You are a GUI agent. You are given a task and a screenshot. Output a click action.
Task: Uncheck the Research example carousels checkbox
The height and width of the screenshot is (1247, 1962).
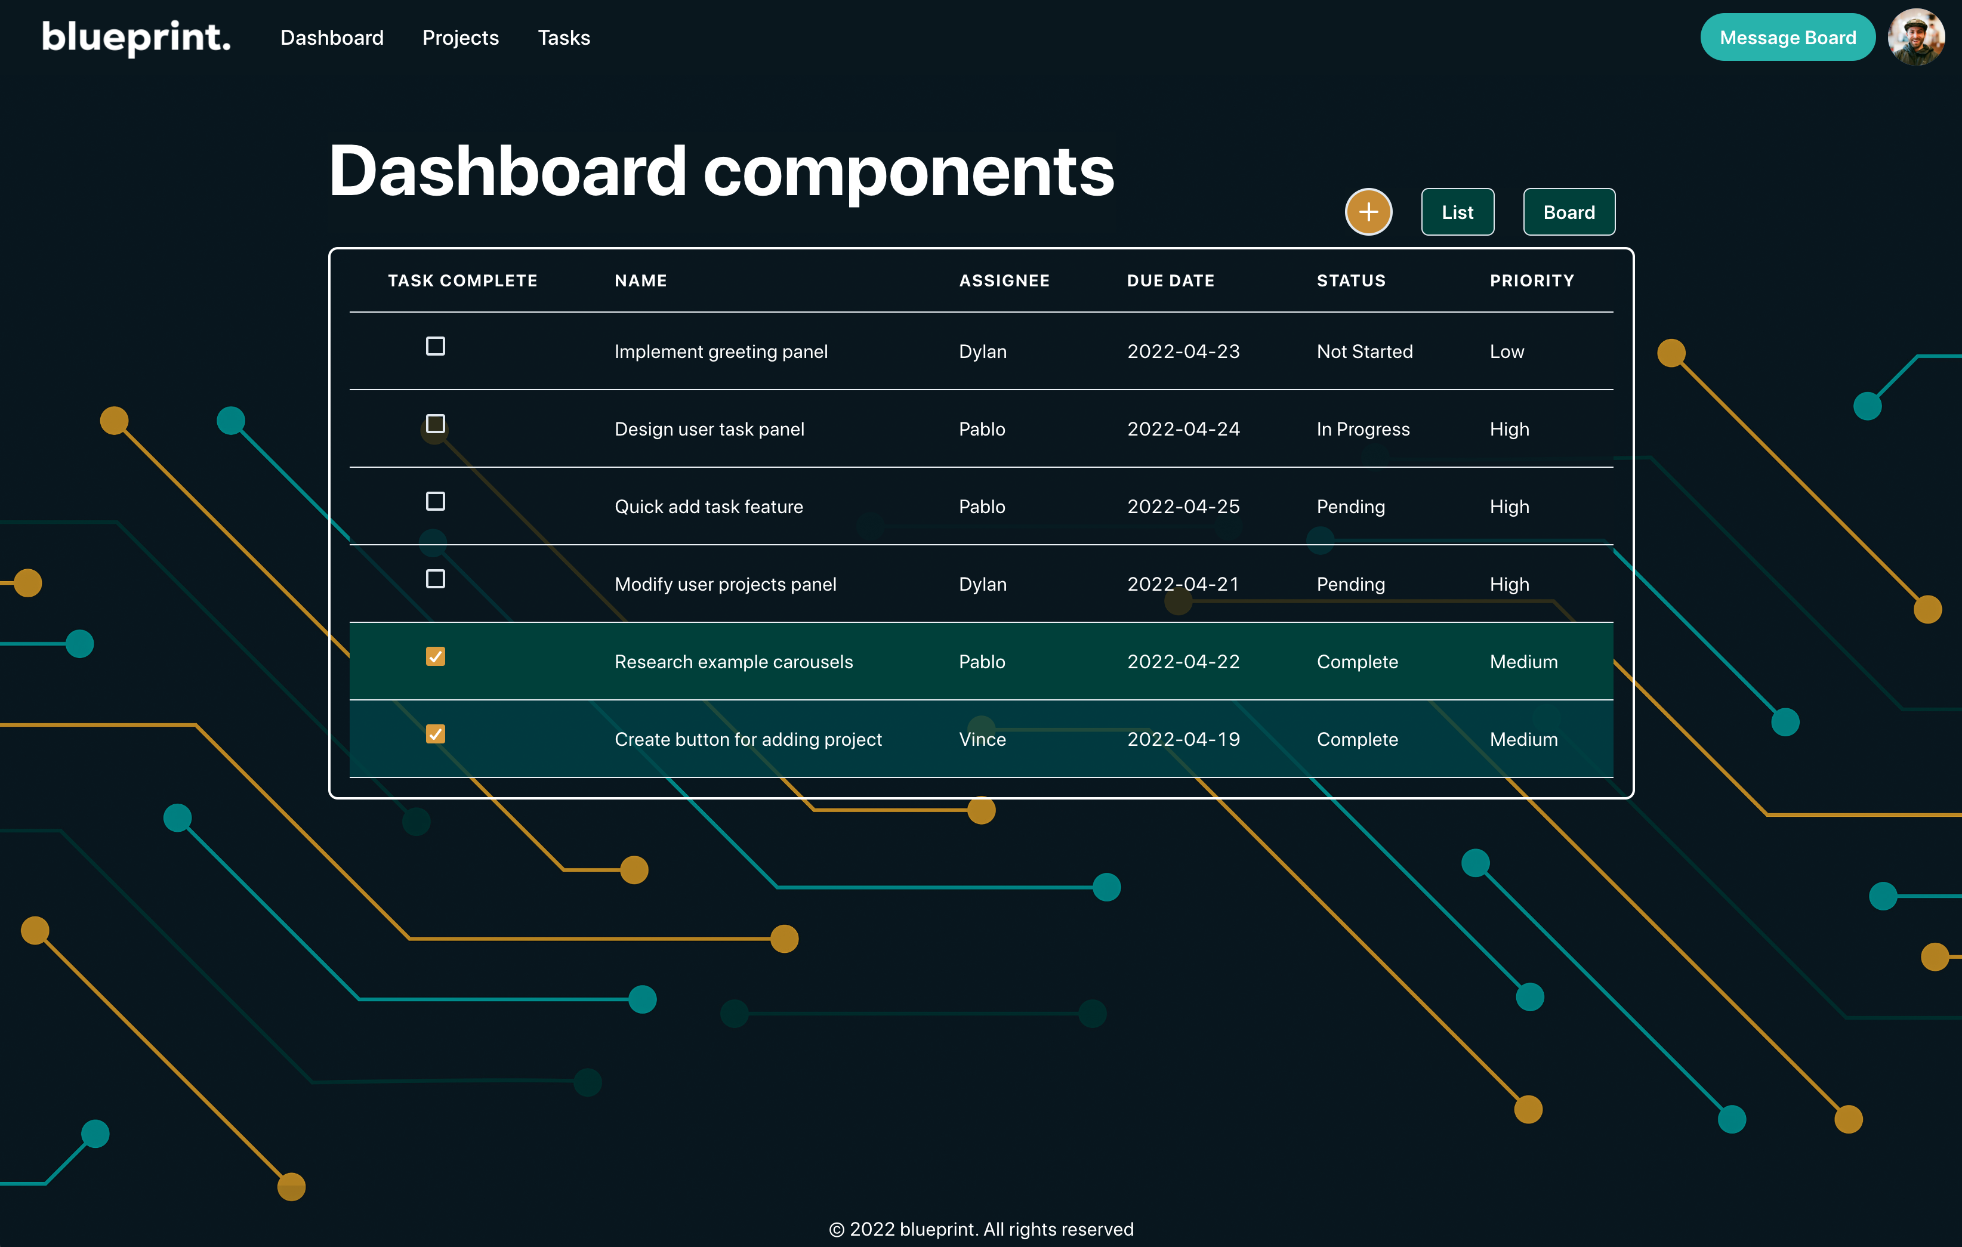pyautogui.click(x=435, y=656)
